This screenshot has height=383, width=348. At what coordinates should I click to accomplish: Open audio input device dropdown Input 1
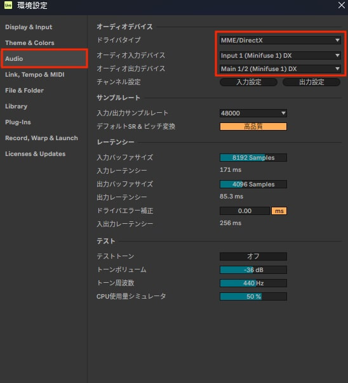click(280, 55)
